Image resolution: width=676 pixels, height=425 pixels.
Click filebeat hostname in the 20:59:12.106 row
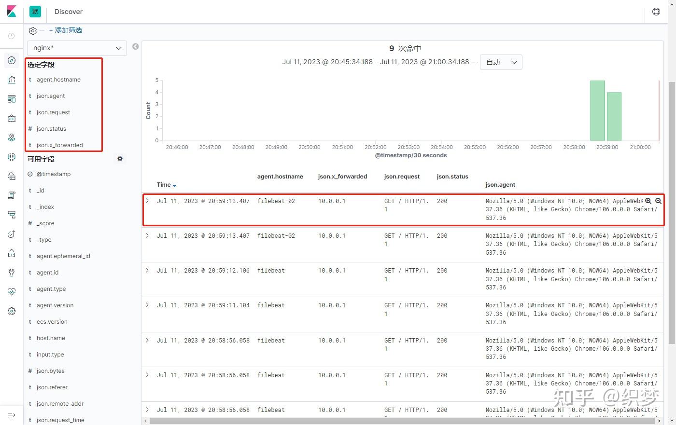point(271,271)
